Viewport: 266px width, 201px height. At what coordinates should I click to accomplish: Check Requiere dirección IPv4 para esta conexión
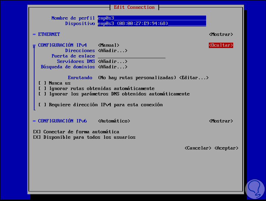point(42,105)
